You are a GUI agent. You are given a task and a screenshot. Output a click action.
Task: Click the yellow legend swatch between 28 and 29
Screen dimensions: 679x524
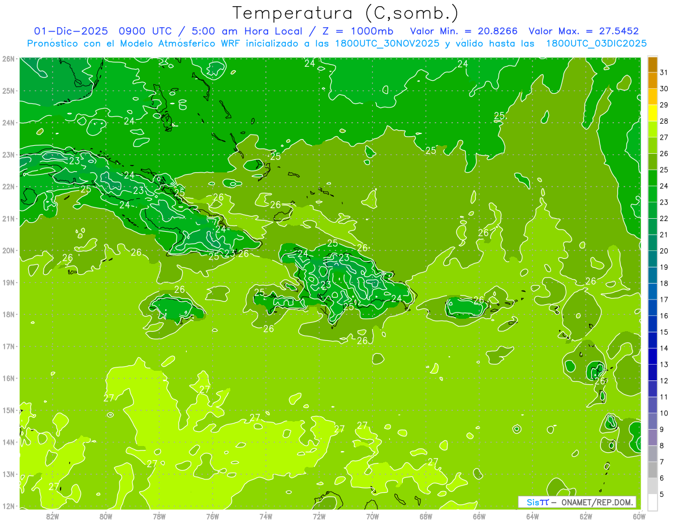[x=652, y=113]
